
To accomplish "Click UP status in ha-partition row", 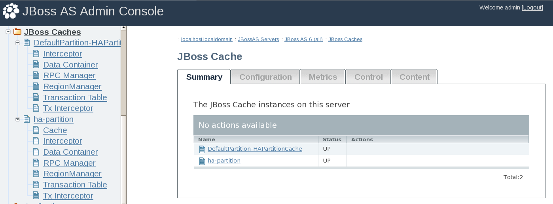I will 327,161.
